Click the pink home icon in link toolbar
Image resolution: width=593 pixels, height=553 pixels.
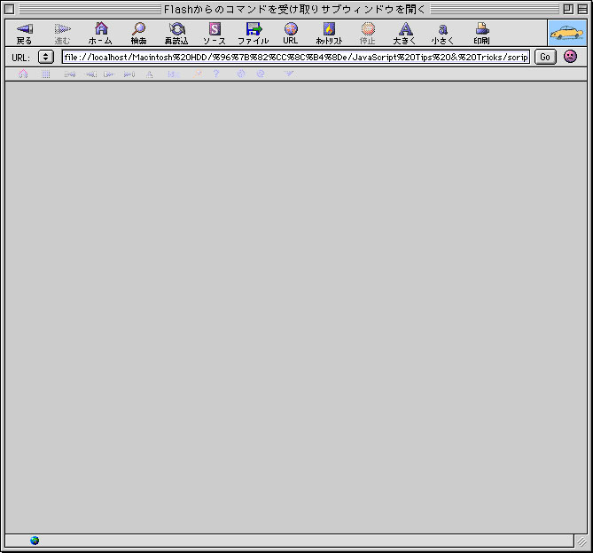pyautogui.click(x=23, y=74)
